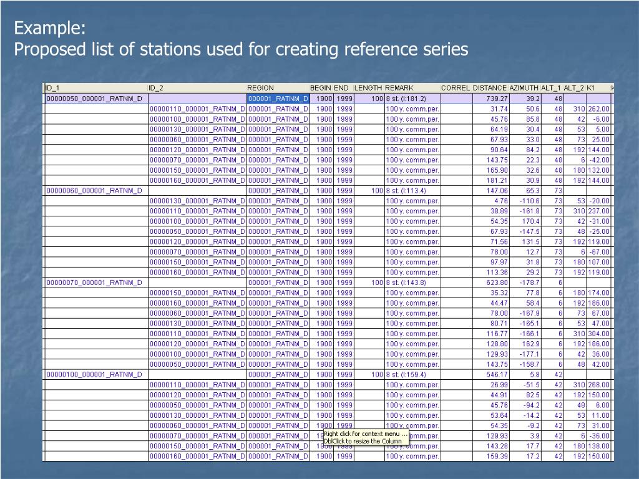Select distance value 623.80
The height and width of the screenshot is (479, 639).
click(490, 283)
